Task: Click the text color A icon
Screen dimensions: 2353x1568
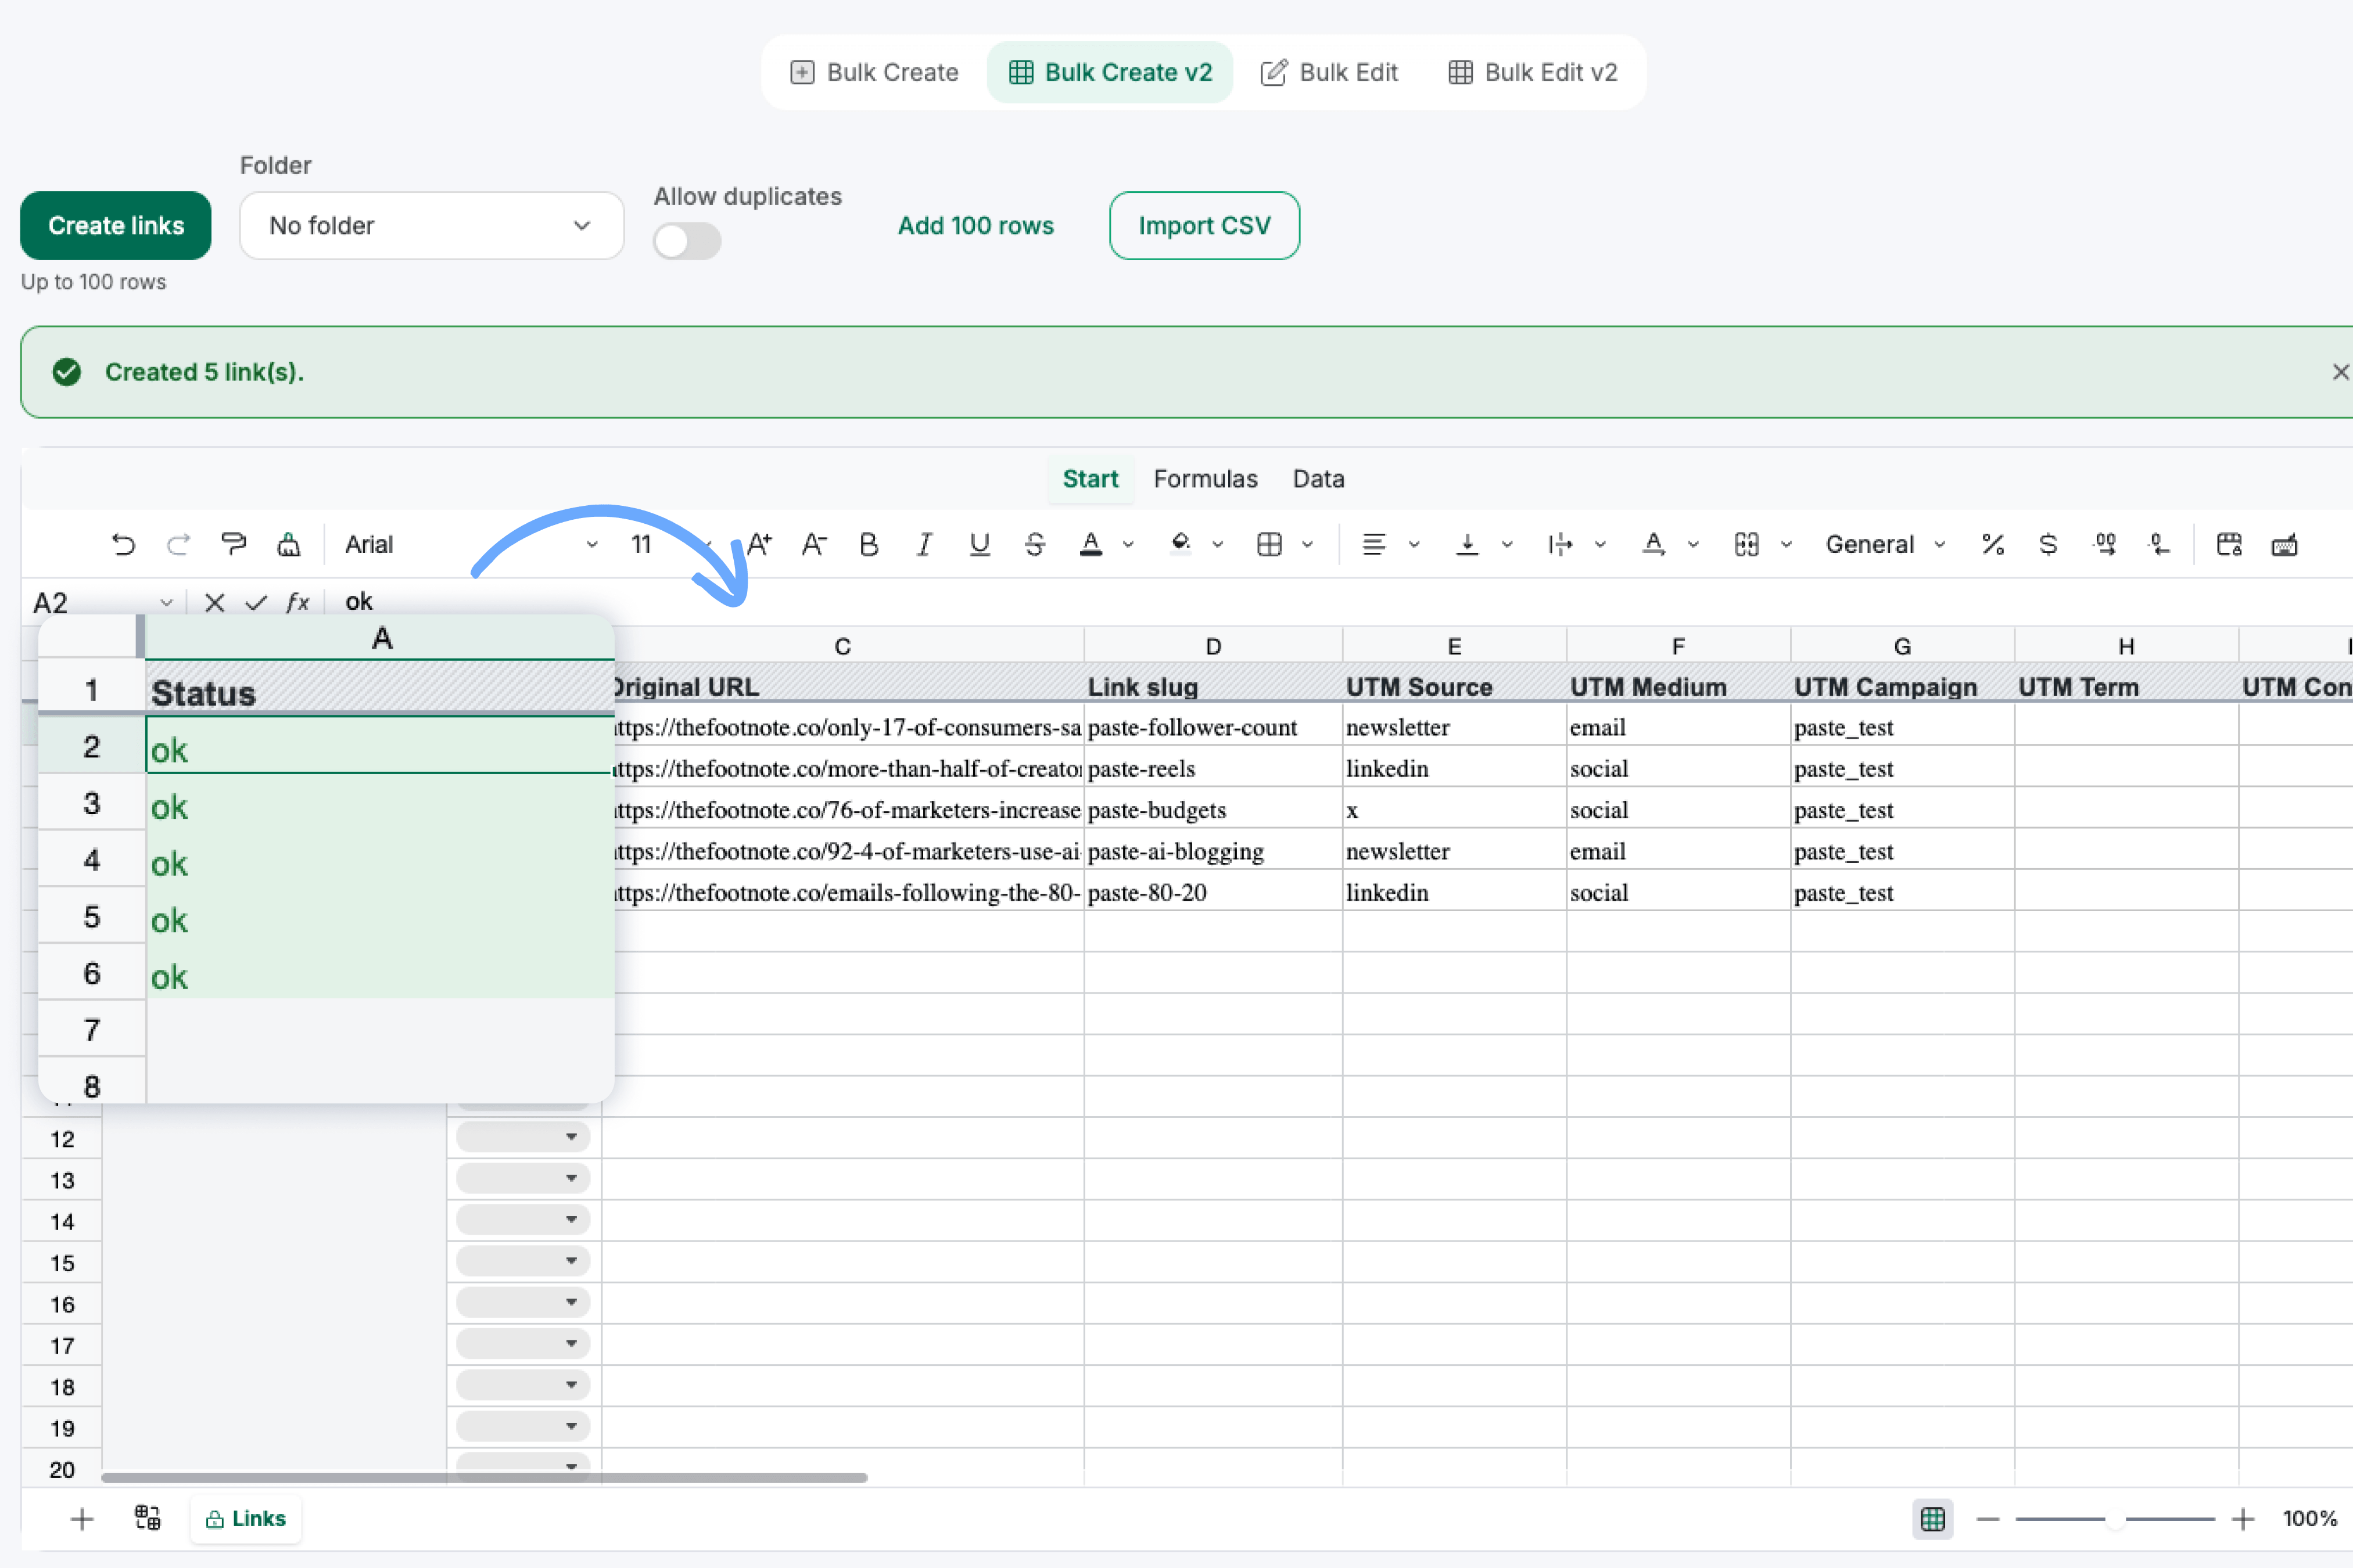Action: [1091, 544]
